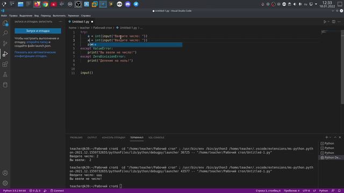The height and width of the screenshot is (193, 344).
Task: Open Run and Debug panel more actions
Action: click(60, 21)
